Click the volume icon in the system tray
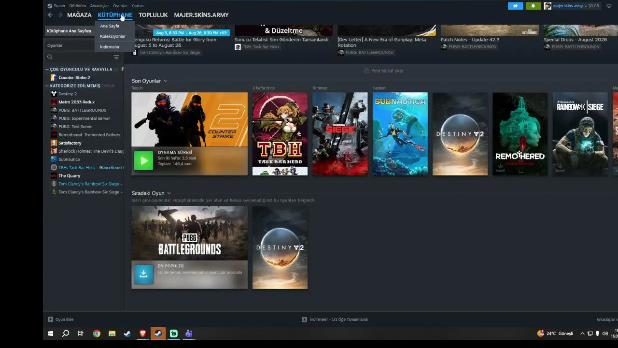 [x=605, y=333]
